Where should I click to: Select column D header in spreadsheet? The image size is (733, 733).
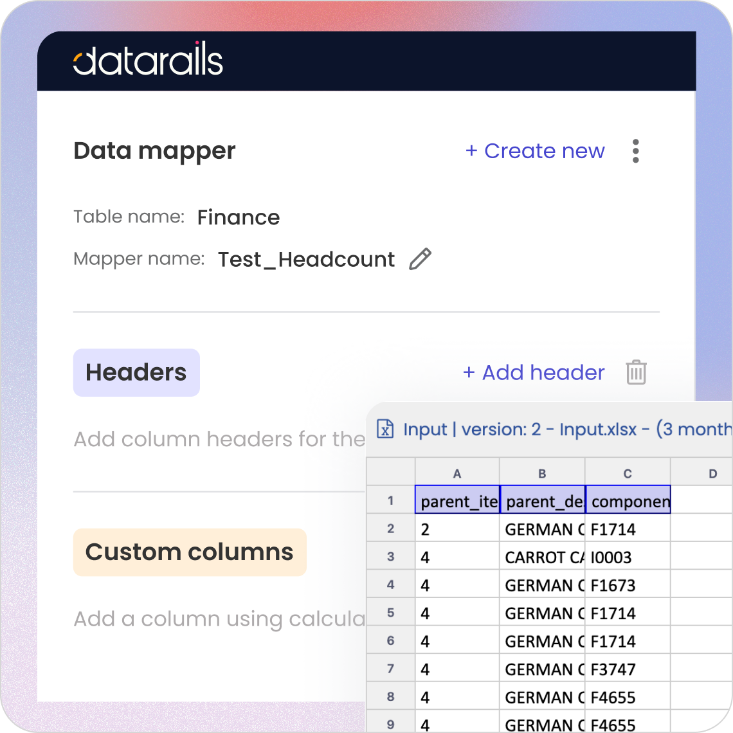click(701, 473)
